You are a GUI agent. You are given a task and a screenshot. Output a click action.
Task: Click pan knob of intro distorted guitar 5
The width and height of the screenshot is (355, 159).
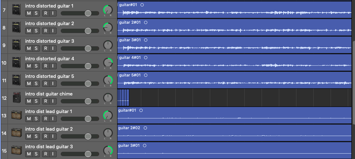point(108,80)
